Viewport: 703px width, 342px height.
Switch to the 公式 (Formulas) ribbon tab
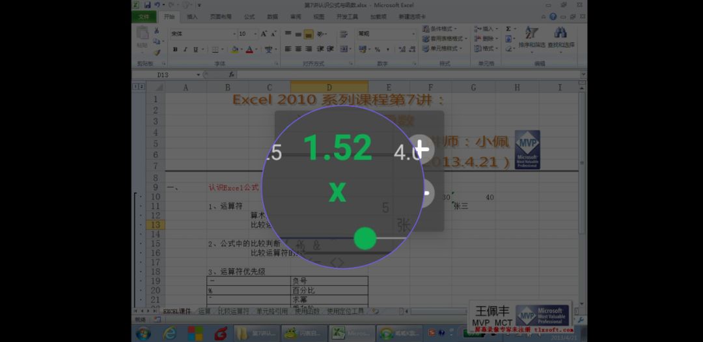[249, 16]
